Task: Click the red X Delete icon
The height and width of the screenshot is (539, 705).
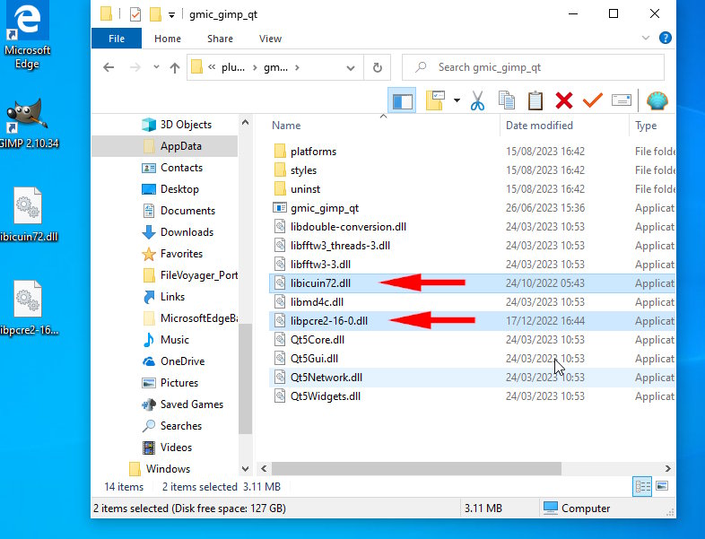Action: (564, 100)
